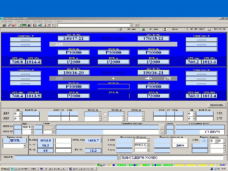Click the icon beside the 30 мин indicator
228x171 pixels.
pos(121,29)
